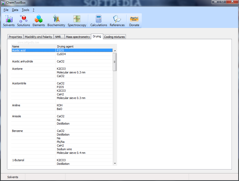Select the Acetic acid row
The width and height of the screenshot is (239, 181).
click(x=62, y=50)
